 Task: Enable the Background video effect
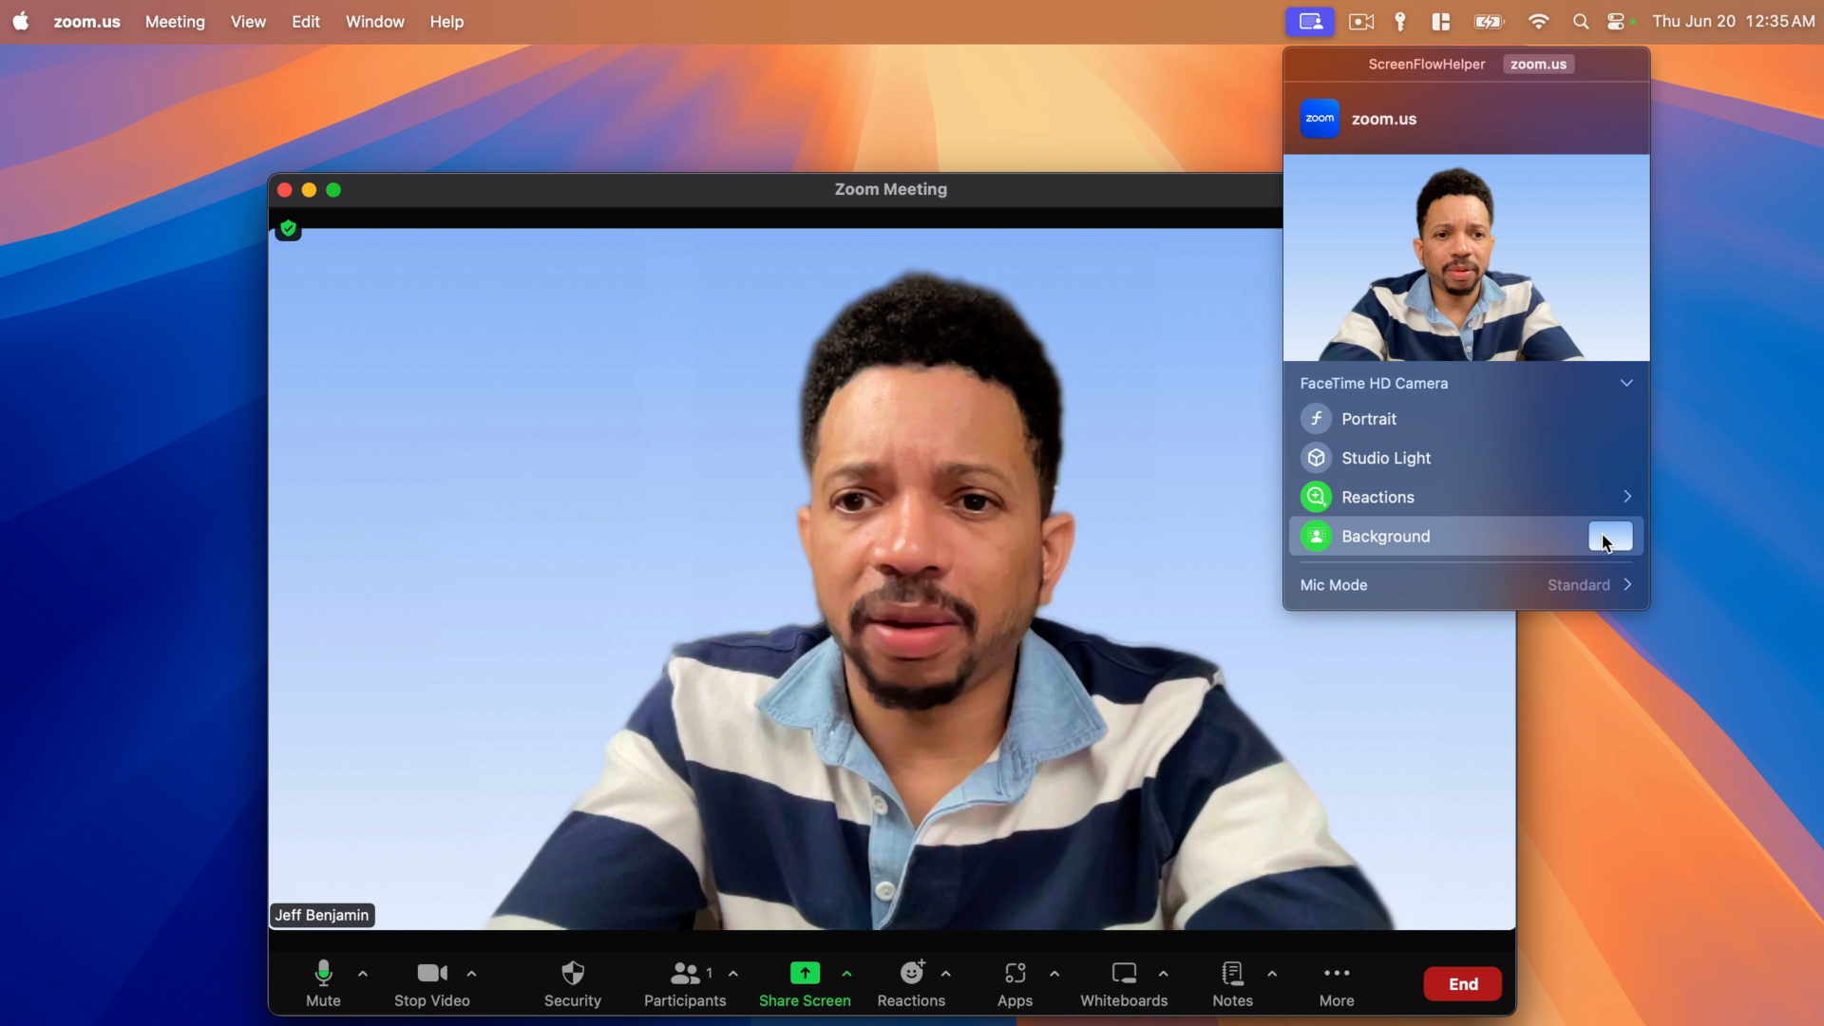[x=1610, y=536]
